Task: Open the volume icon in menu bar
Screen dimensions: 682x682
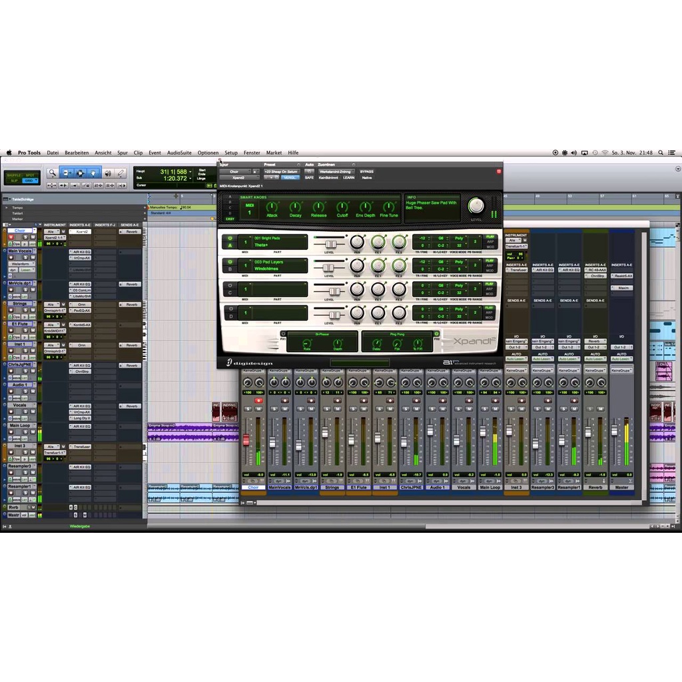Action: 573,153
